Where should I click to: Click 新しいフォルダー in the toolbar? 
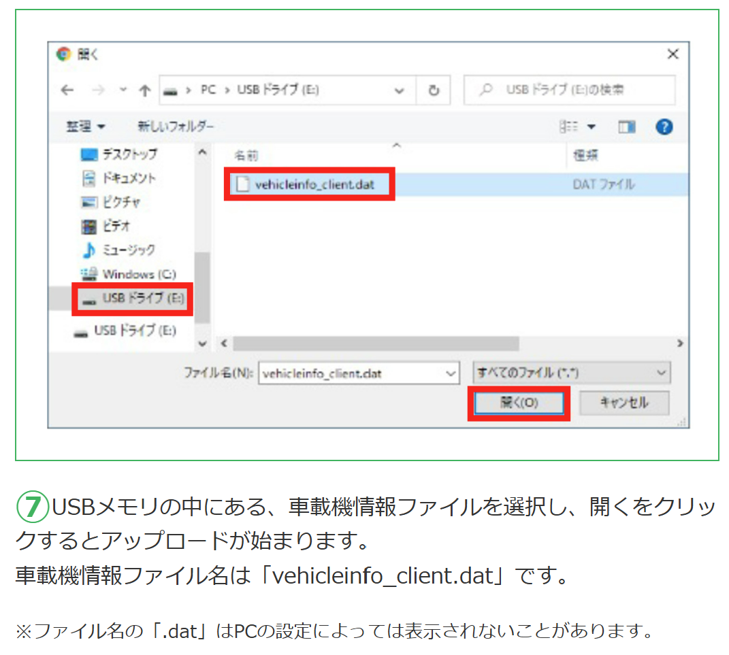tap(176, 127)
